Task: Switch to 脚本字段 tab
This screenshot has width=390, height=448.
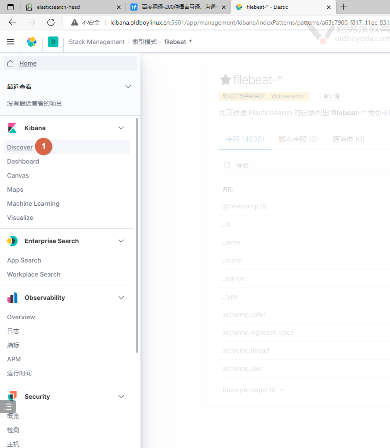Action: [298, 139]
